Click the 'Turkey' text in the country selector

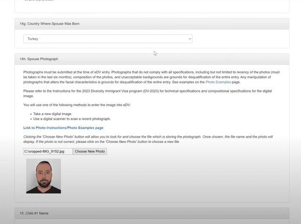(x=33, y=39)
